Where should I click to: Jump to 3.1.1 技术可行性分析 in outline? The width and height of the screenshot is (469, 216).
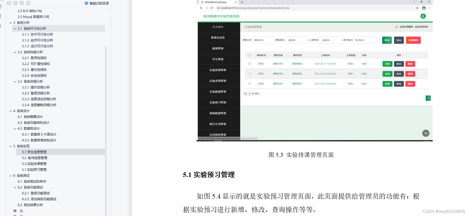pos(37,34)
